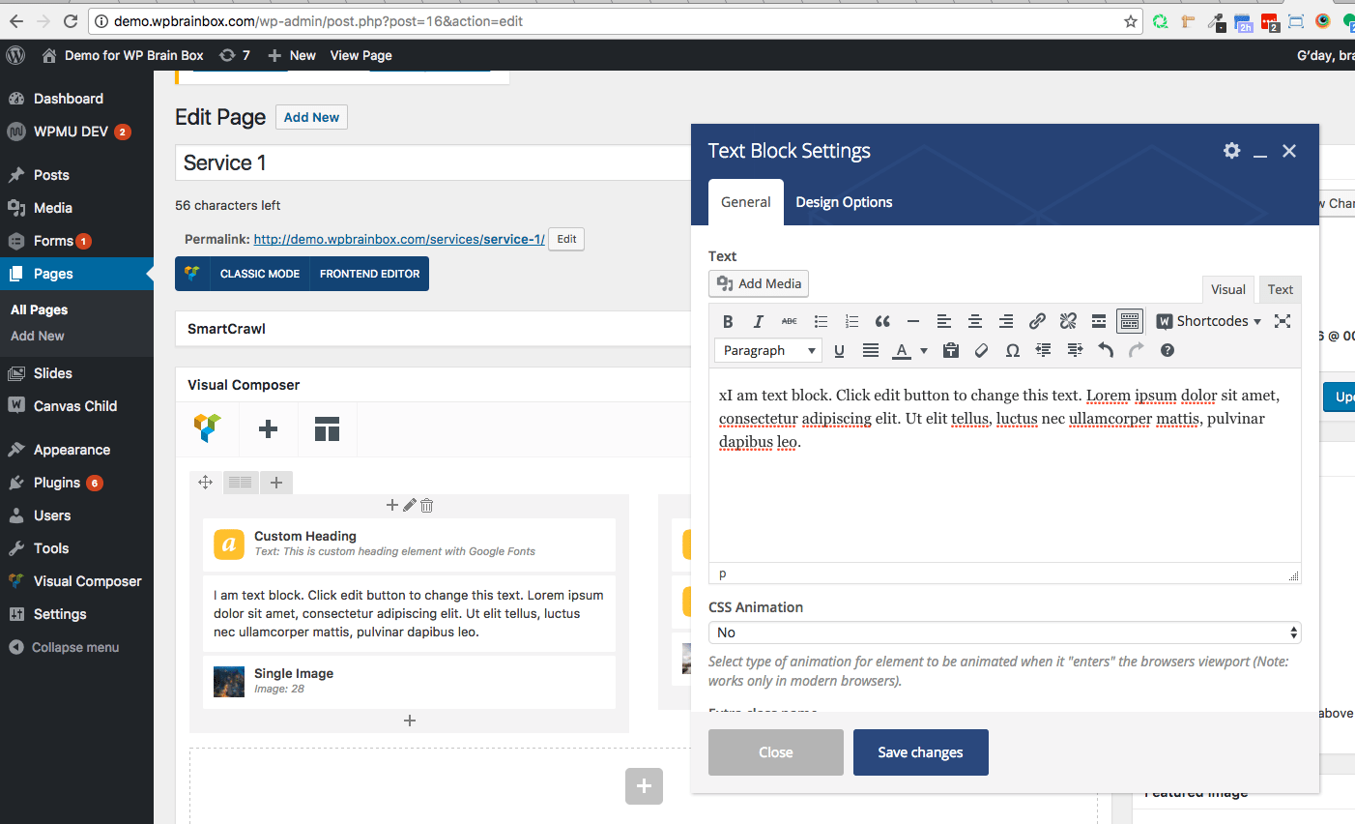The width and height of the screenshot is (1355, 824).
Task: Open Visual Composer templates icon
Action: point(328,428)
